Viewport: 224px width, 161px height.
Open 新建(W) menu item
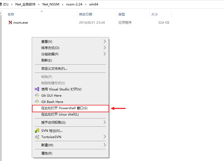point(70,145)
